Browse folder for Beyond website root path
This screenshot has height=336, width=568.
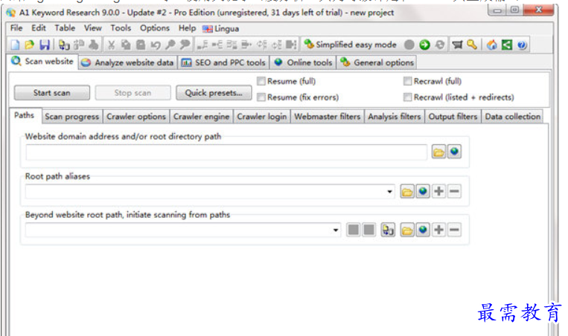point(407,230)
